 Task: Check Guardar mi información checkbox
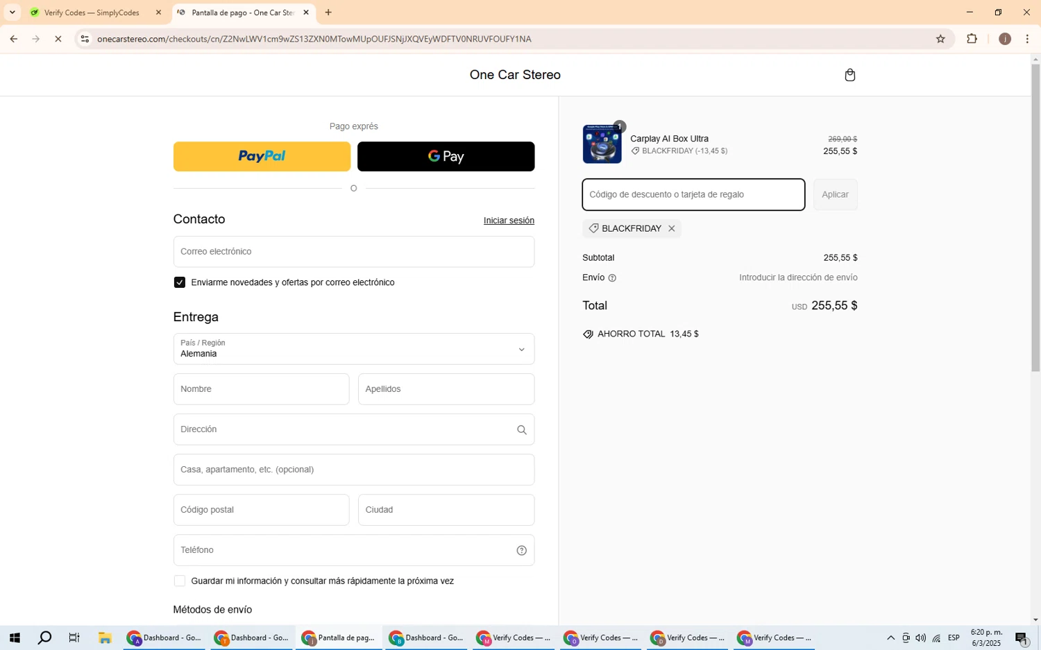[180, 581]
